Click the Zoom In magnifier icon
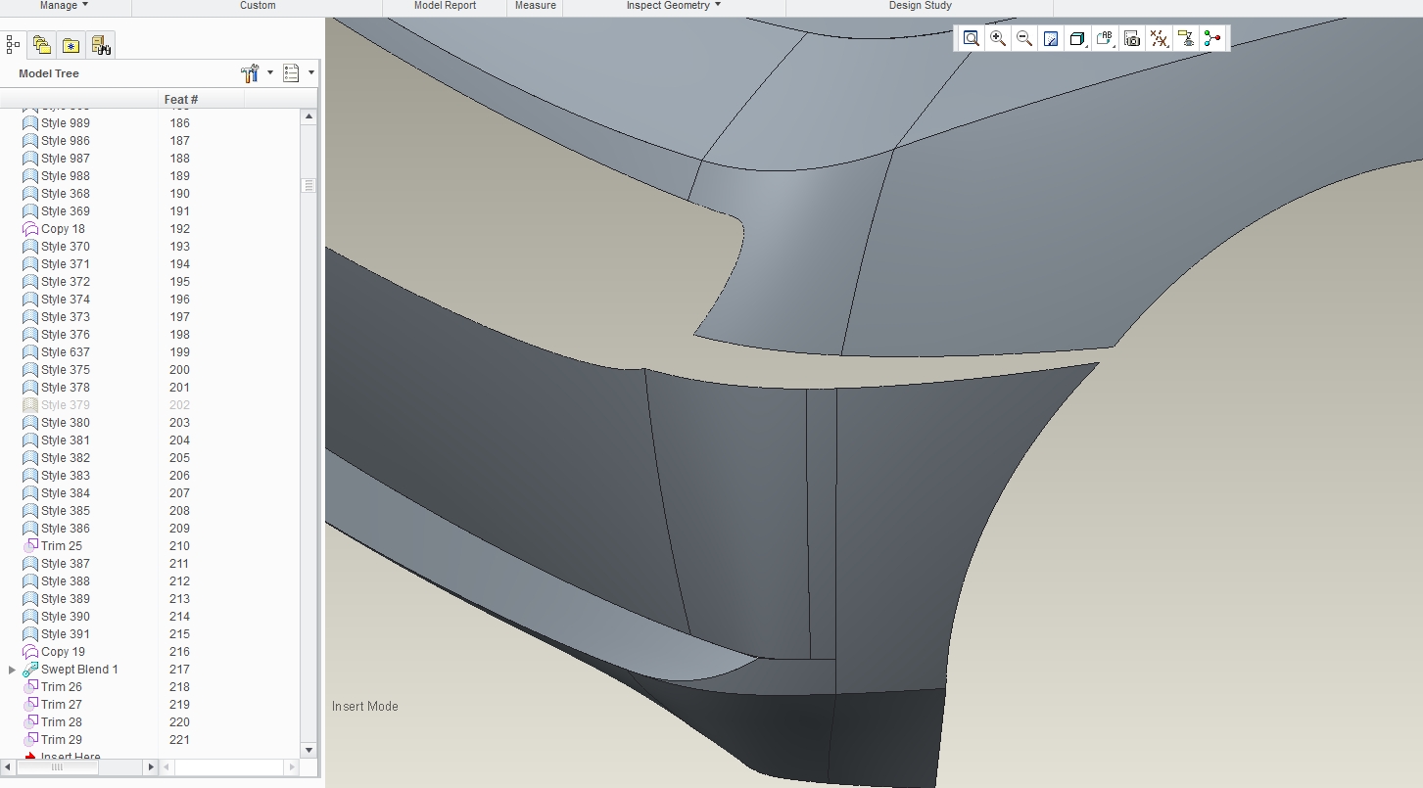 998,39
